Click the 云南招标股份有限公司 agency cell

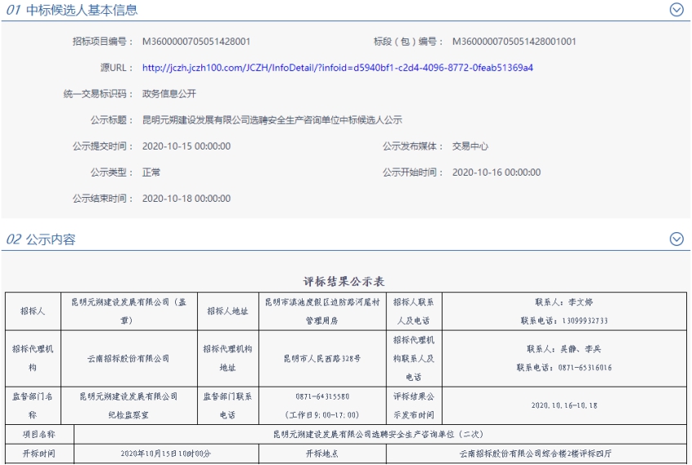pyautogui.click(x=128, y=358)
